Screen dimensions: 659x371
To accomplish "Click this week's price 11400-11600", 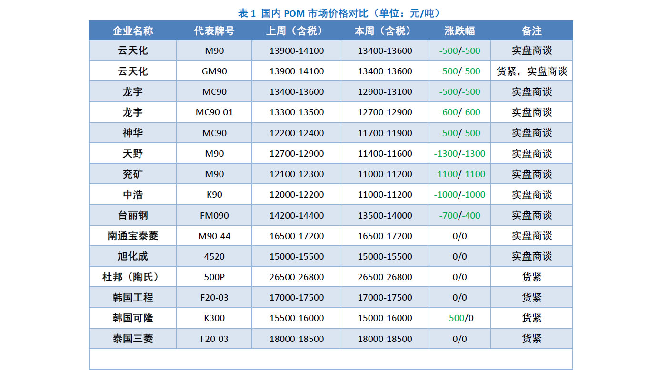I will pyautogui.click(x=385, y=154).
